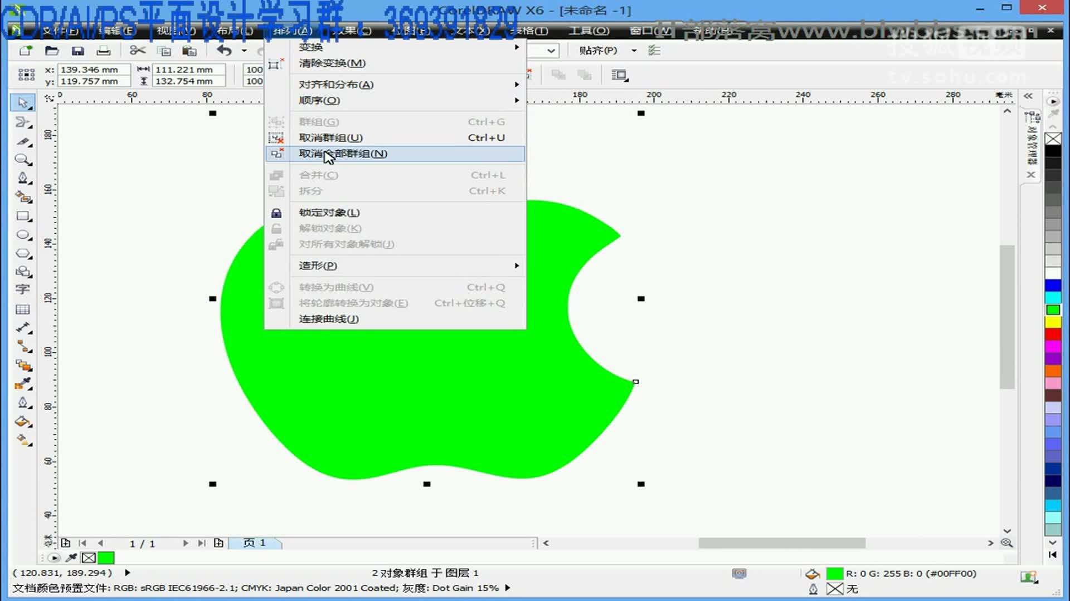
Task: Choose Ungroup All menu entry
Action: pos(342,154)
